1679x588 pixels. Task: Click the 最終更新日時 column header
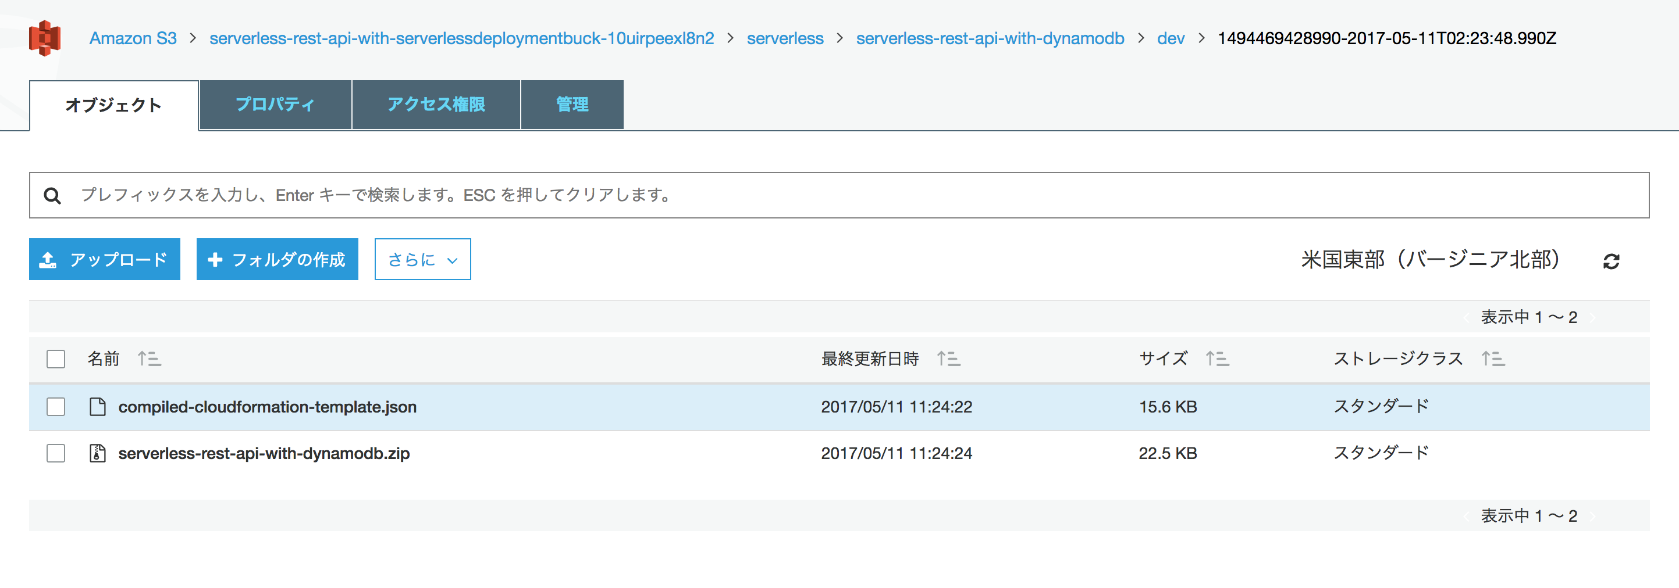870,359
